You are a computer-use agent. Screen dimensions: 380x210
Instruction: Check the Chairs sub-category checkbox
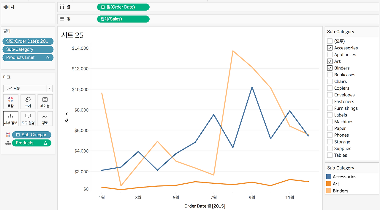coord(330,81)
